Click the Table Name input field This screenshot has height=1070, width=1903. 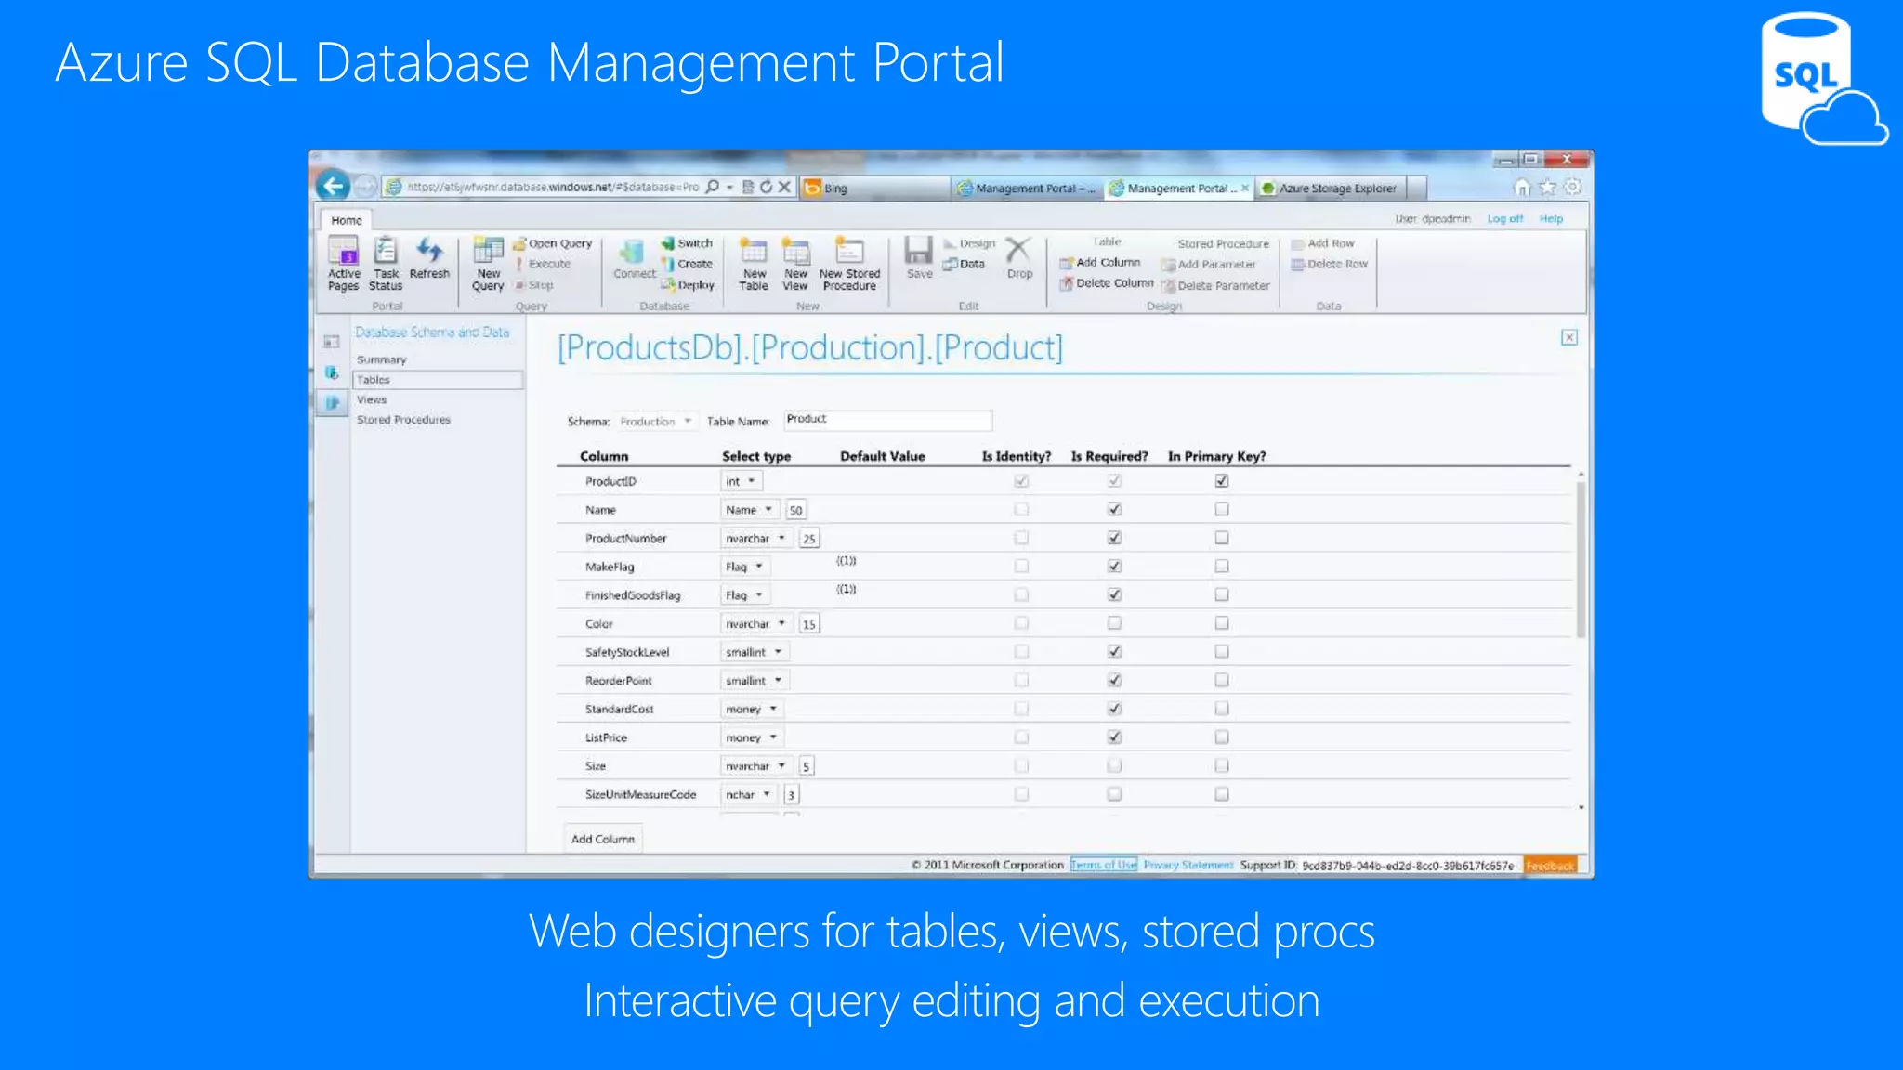tap(887, 420)
